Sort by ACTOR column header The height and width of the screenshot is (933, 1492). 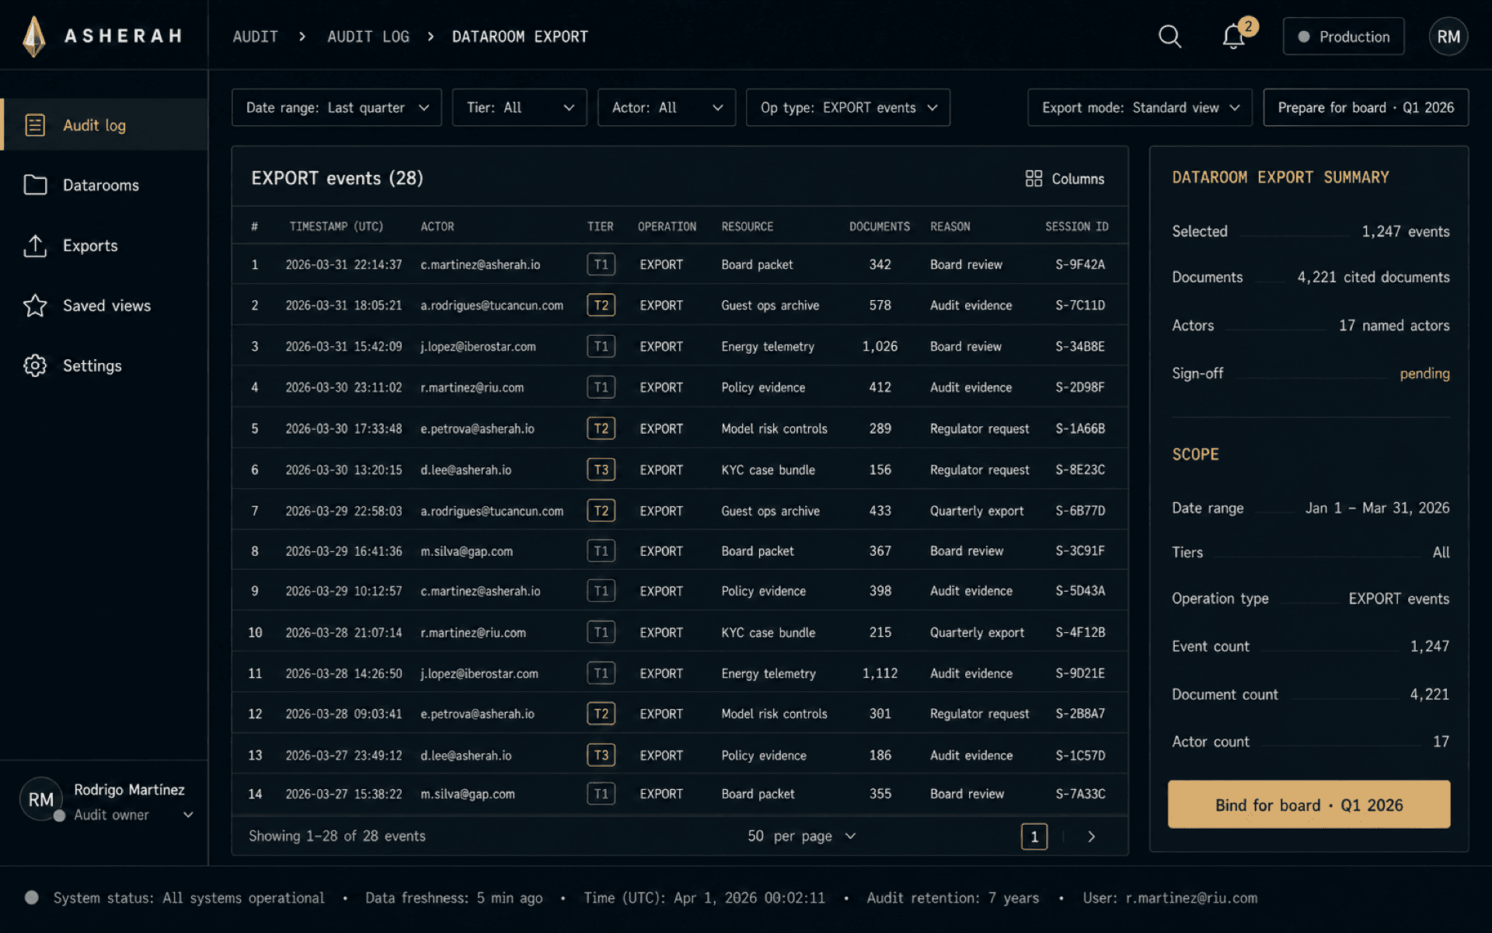point(437,226)
